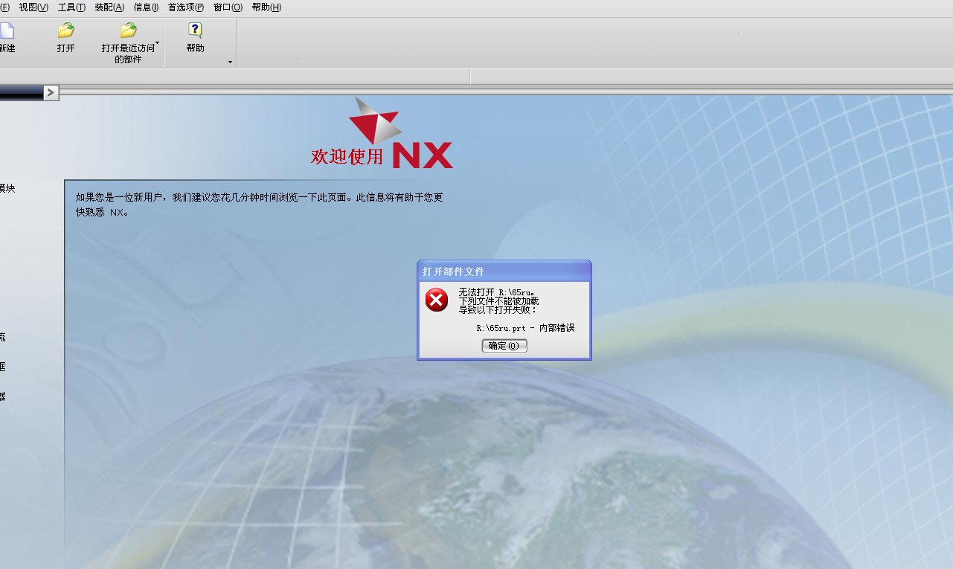Open the 装配(A) menu
Screen dimensions: 953x569
point(109,7)
